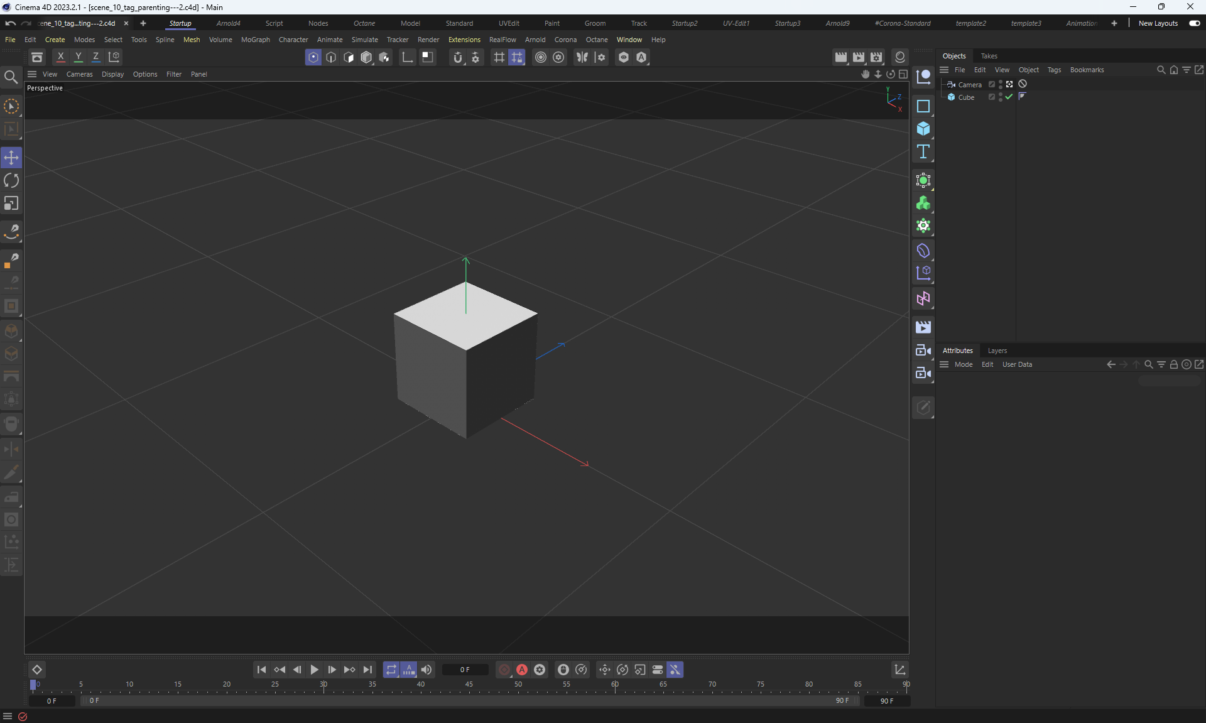The width and height of the screenshot is (1206, 723).
Task: Select the Move tool in left toolbar
Action: click(11, 157)
